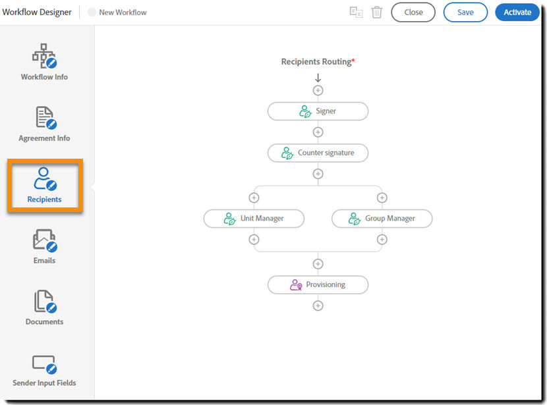This screenshot has width=547, height=405.
Task: Open the Recipients section
Action: coord(43,186)
